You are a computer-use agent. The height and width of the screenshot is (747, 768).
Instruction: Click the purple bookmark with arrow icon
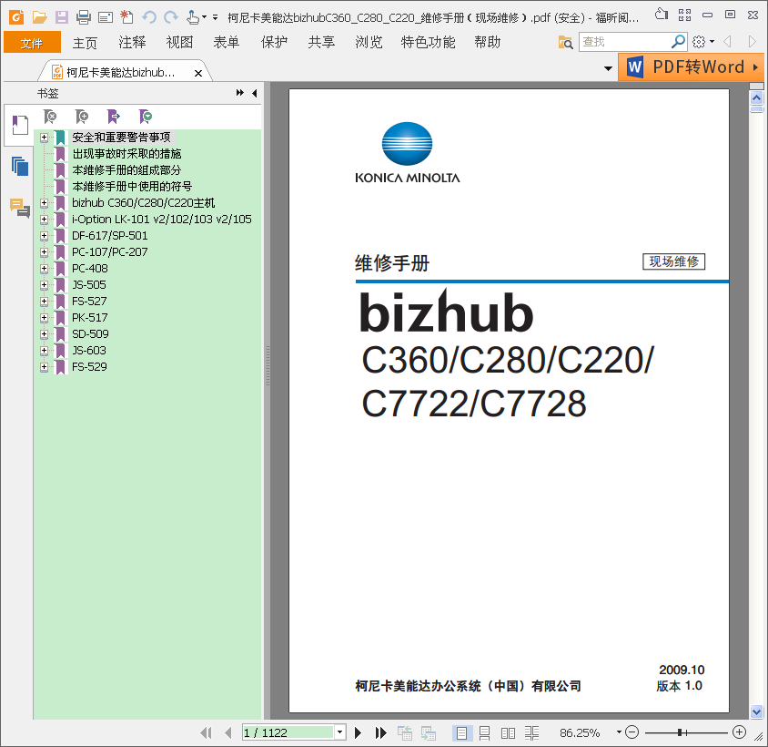pyautogui.click(x=114, y=117)
